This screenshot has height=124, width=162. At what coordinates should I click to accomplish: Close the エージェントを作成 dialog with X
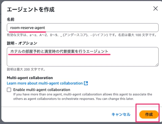coord(156,9)
